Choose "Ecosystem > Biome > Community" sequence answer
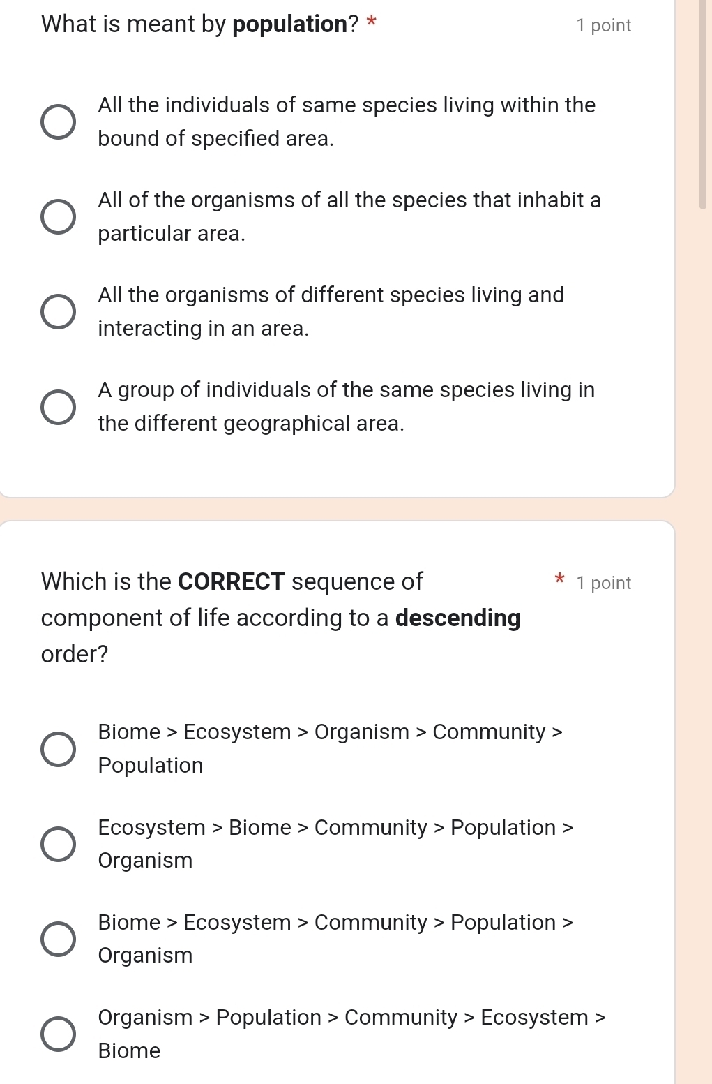Image resolution: width=712 pixels, height=1084 pixels. tap(59, 843)
